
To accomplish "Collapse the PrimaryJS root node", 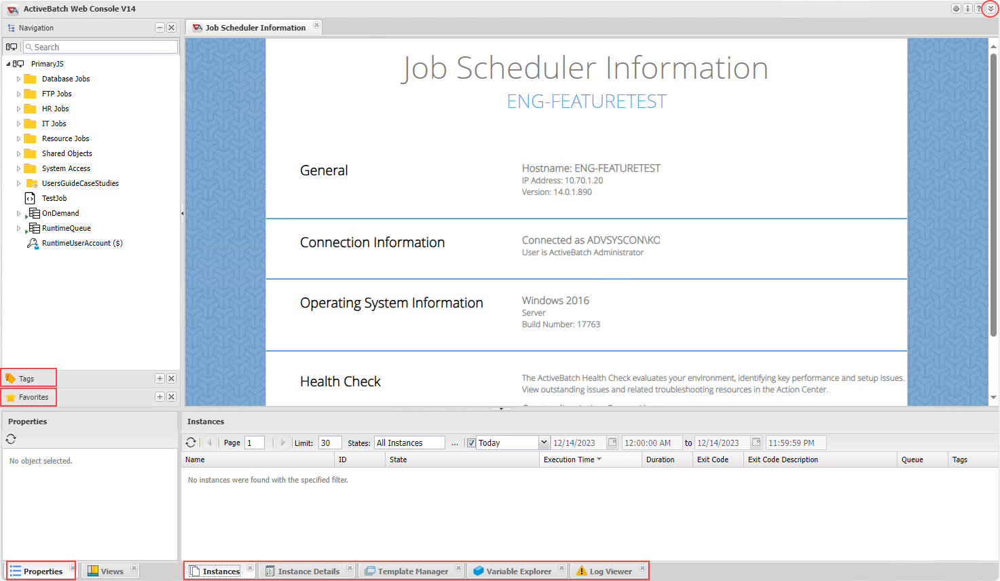I will click(8, 64).
